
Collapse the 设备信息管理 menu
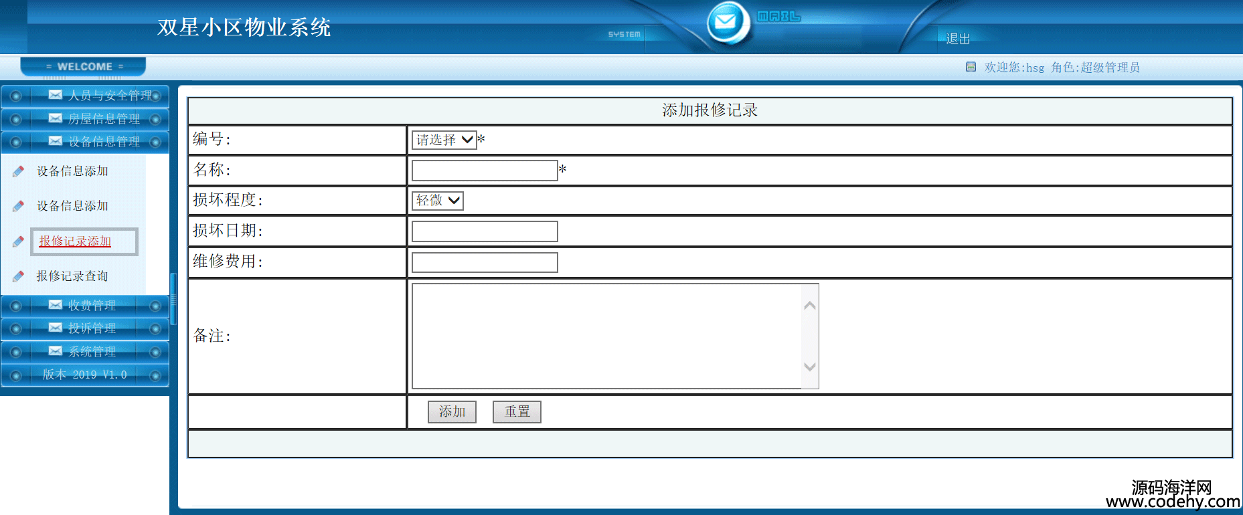tap(84, 142)
